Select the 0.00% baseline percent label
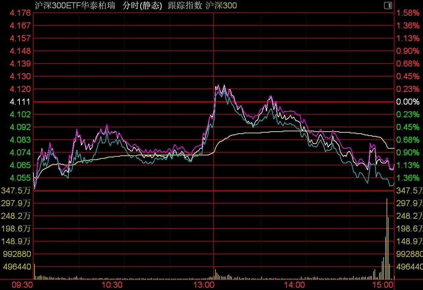Screen dimensions: 423x290 click(x=408, y=102)
